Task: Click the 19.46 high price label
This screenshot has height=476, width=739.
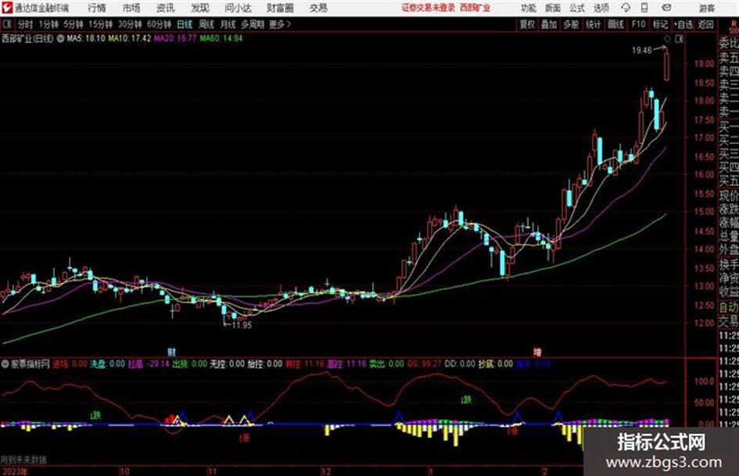Action: pyautogui.click(x=642, y=51)
